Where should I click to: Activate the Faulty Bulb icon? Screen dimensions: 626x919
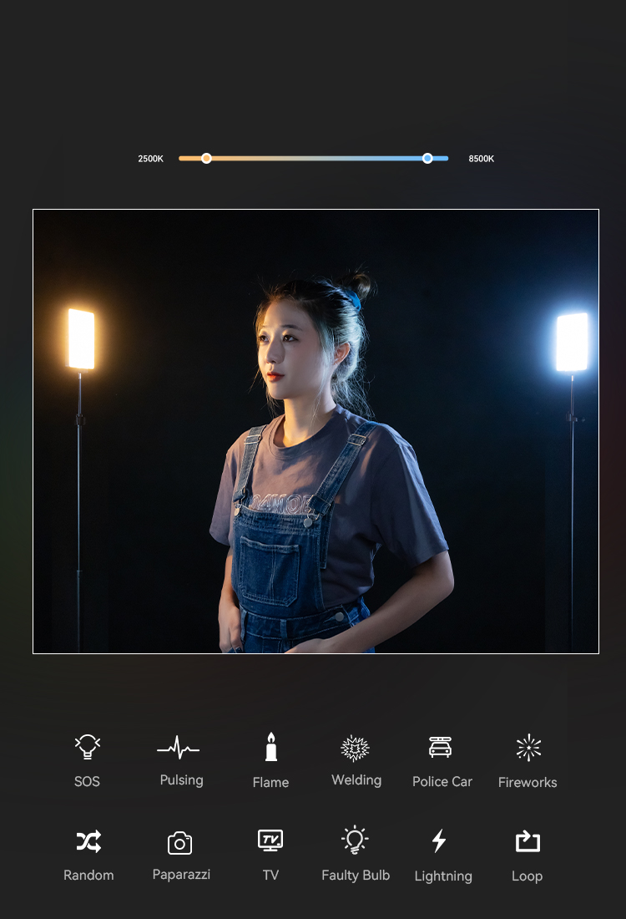tap(355, 840)
